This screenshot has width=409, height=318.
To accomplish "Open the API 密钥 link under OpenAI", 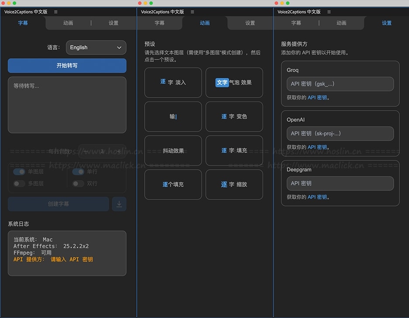I will (317, 147).
